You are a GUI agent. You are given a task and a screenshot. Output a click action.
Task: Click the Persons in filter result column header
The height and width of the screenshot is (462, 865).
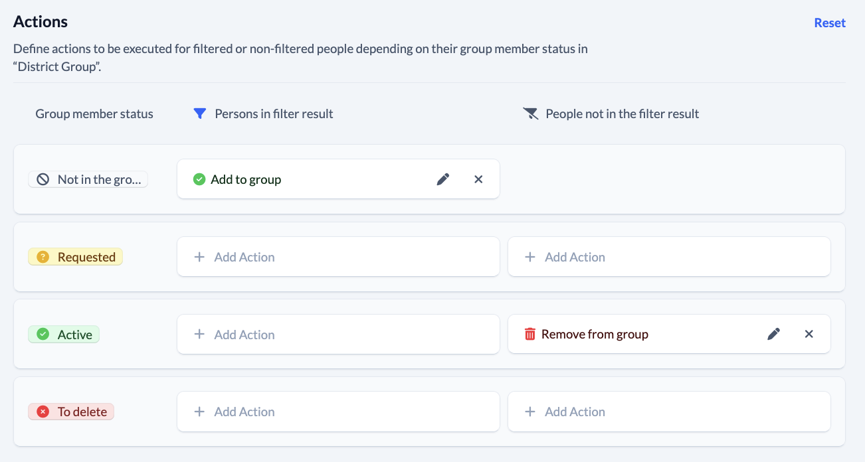[274, 114]
